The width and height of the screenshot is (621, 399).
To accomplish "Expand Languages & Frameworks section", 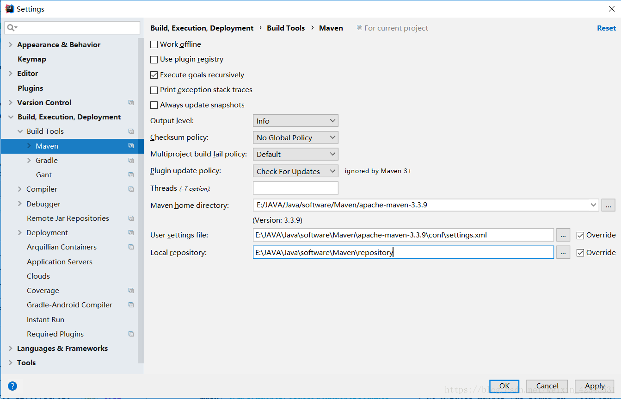I will coord(10,349).
